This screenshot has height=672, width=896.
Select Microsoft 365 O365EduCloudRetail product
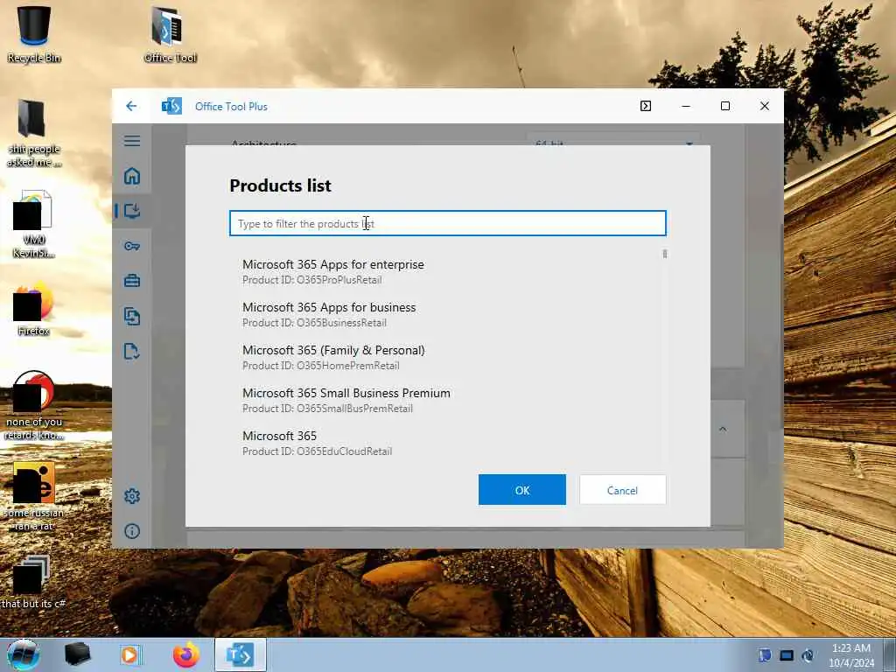(x=448, y=443)
